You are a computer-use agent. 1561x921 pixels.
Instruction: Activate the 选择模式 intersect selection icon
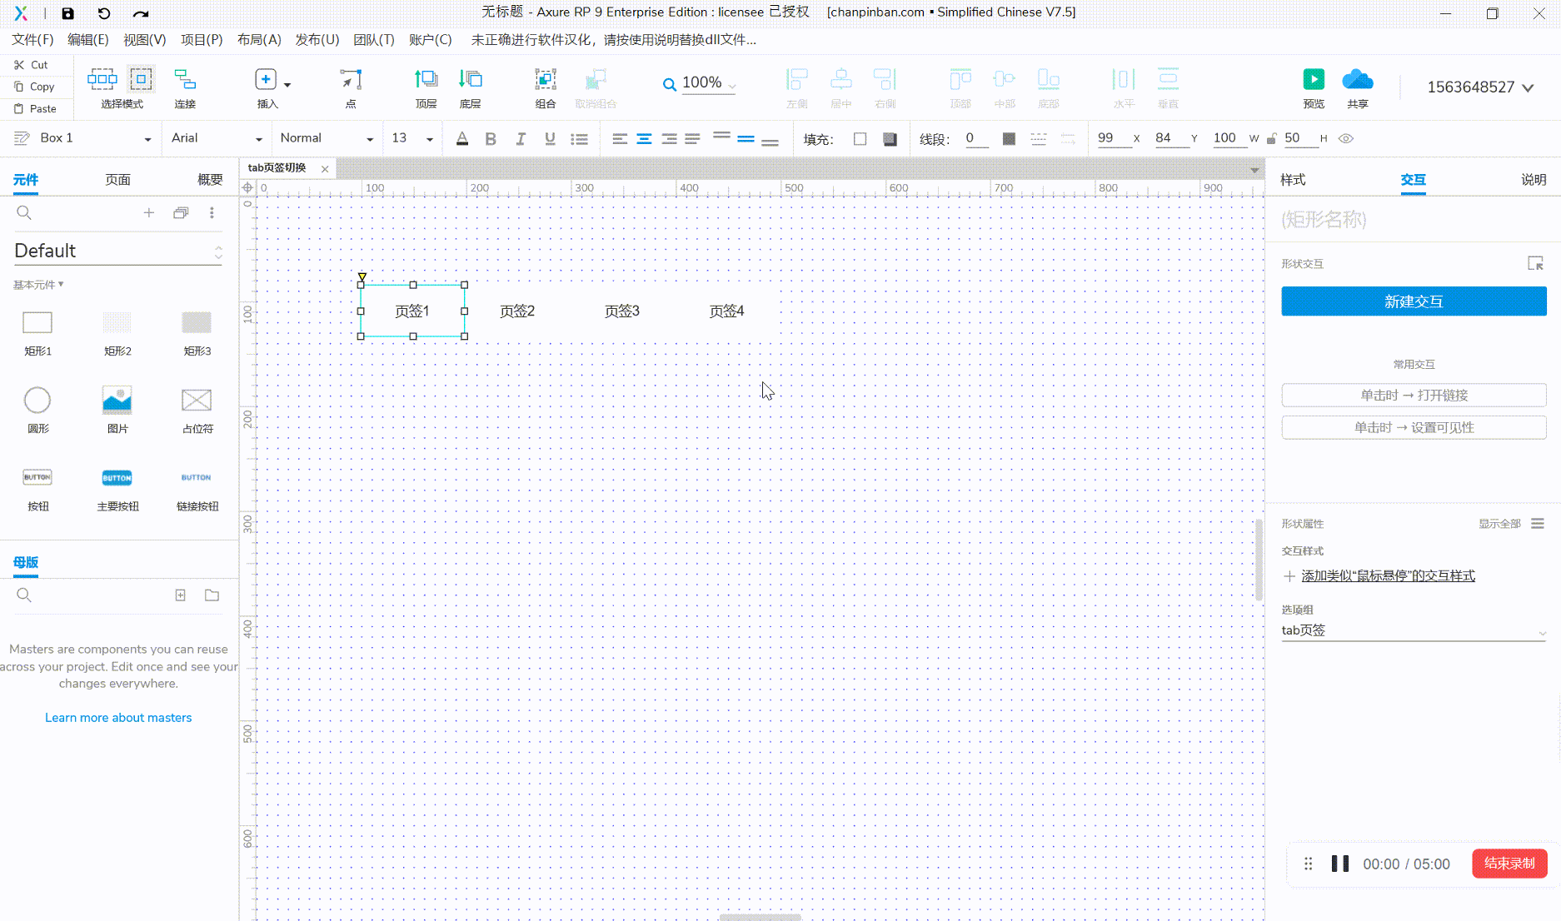(x=141, y=79)
